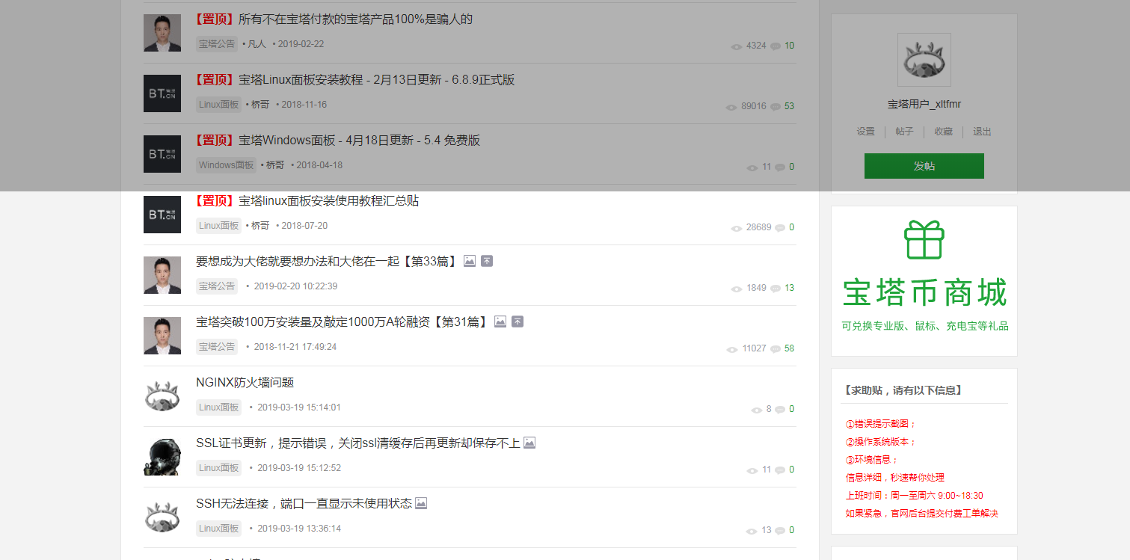Click green 发帖 button
Viewport: 1130px width, 560px height.
[x=924, y=166]
